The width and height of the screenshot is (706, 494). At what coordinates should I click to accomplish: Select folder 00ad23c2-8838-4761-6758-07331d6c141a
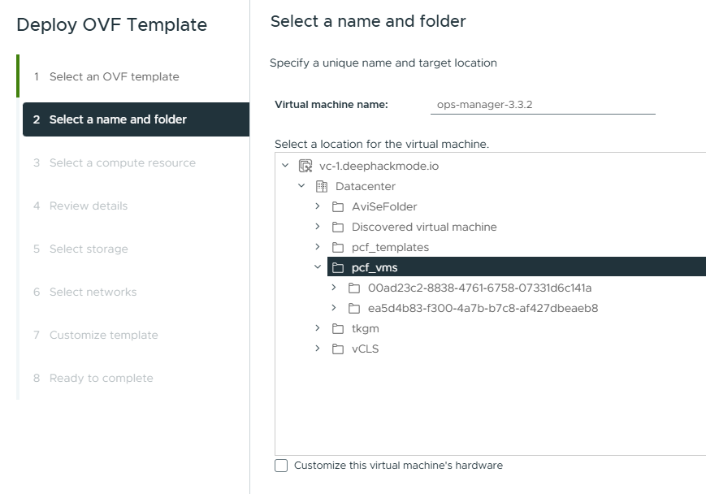[x=480, y=288]
